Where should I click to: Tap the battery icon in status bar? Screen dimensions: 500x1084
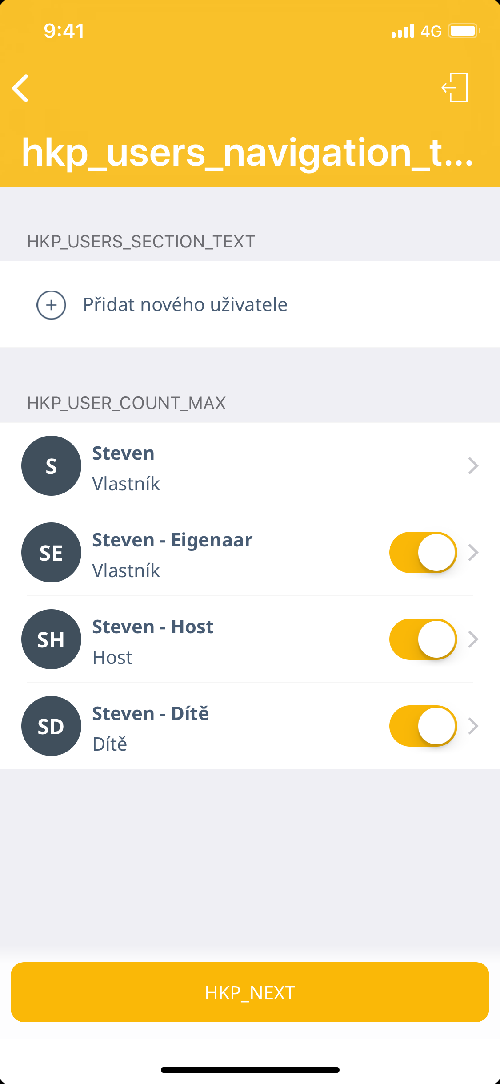tap(464, 31)
